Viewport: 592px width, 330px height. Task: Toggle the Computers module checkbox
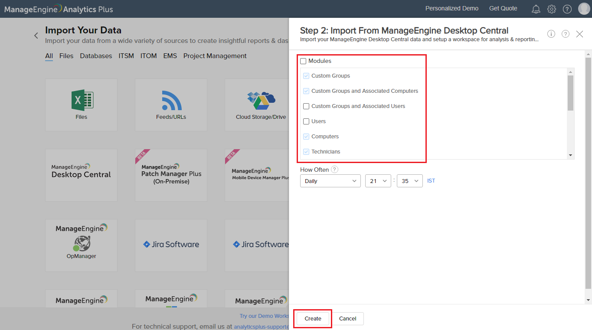point(306,137)
